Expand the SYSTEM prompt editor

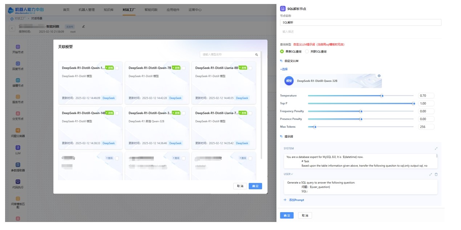[x=436, y=148]
